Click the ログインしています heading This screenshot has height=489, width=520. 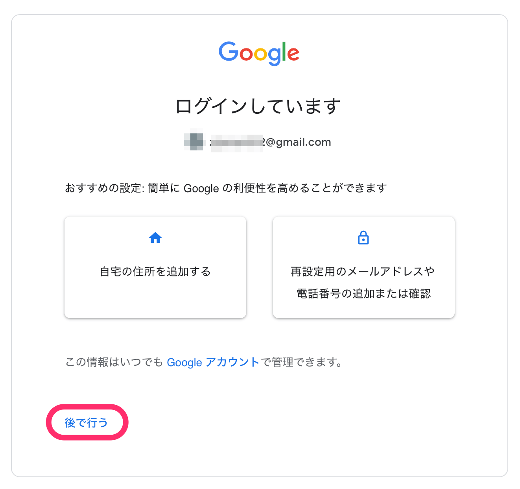click(x=258, y=106)
